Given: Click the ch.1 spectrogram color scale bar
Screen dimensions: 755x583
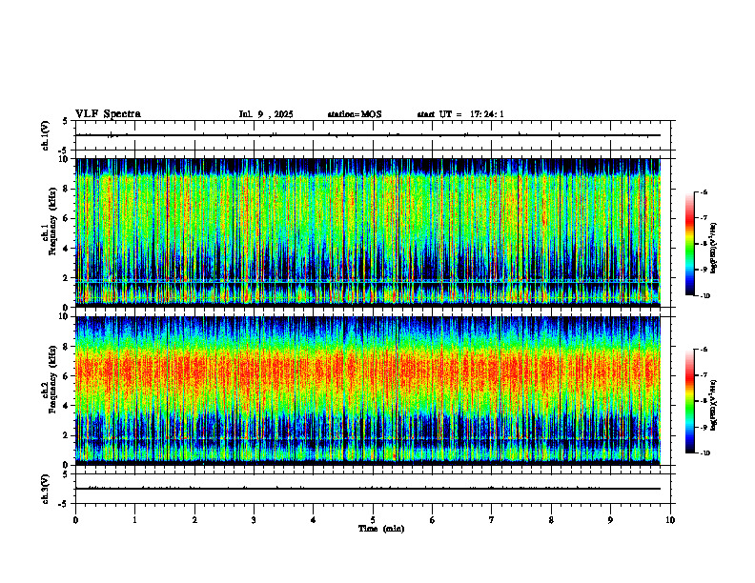Looking at the screenshot, I should coord(689,244).
